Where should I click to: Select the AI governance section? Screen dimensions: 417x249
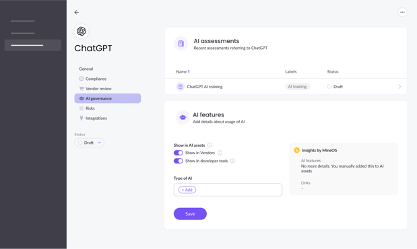(x=108, y=98)
